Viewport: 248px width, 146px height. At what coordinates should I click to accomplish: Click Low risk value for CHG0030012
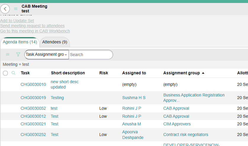tap(103, 117)
